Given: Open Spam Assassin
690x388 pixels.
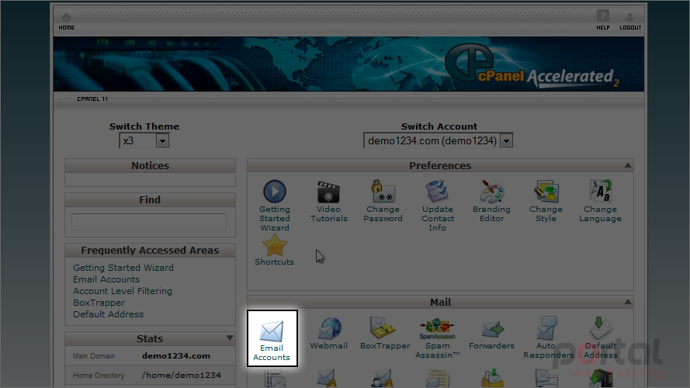Looking at the screenshot, I should pos(438,339).
